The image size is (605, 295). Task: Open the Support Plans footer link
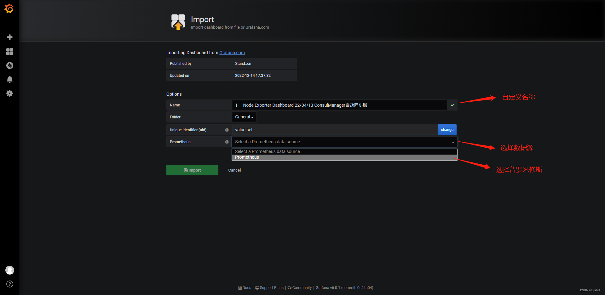(x=269, y=288)
